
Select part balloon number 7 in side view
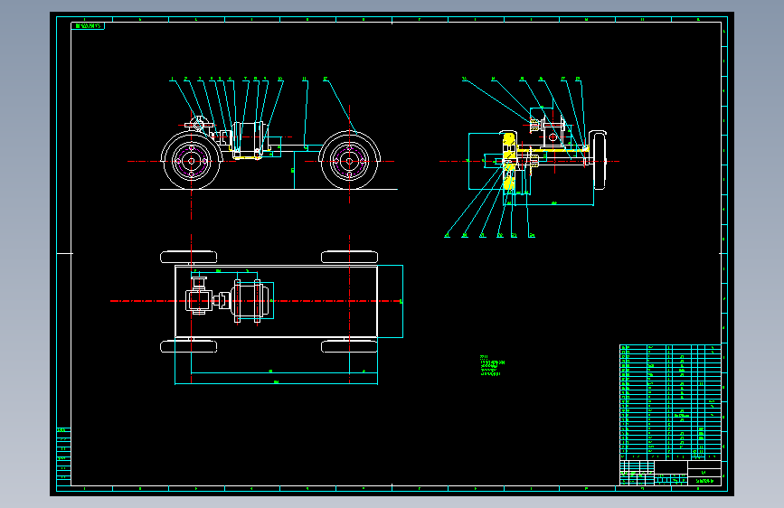(x=245, y=79)
